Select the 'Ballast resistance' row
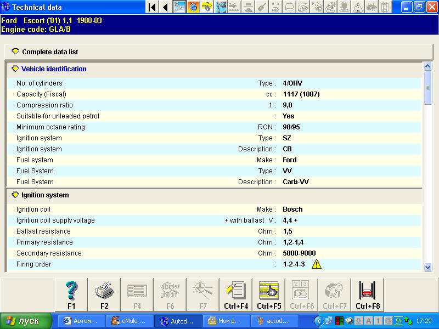This screenshot has height=329, width=439. pos(214,231)
